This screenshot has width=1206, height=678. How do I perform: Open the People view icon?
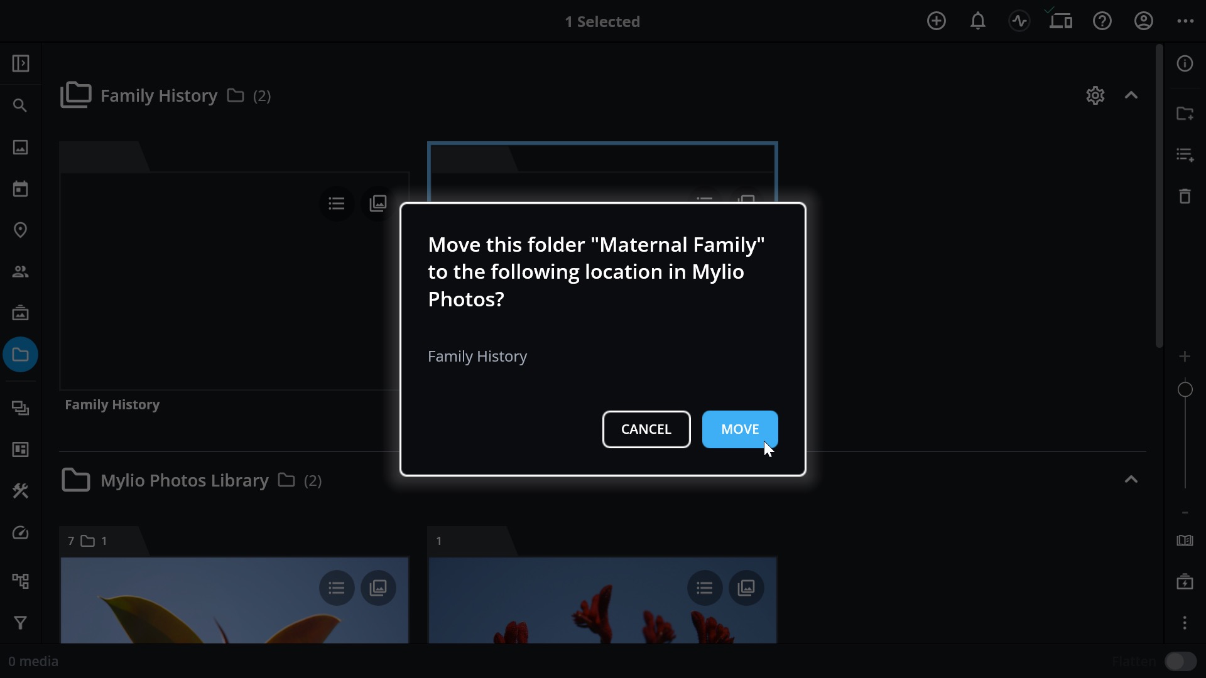tap(21, 271)
